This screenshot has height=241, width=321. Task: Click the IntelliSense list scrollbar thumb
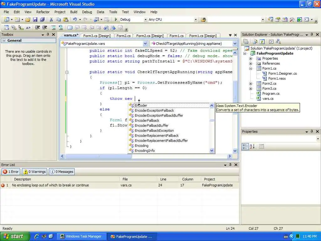point(212,120)
